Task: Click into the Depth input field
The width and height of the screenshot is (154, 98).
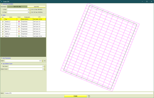Action: pos(23,61)
